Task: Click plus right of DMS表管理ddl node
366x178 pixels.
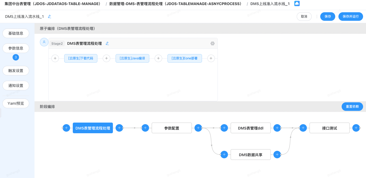Action: point(277,128)
